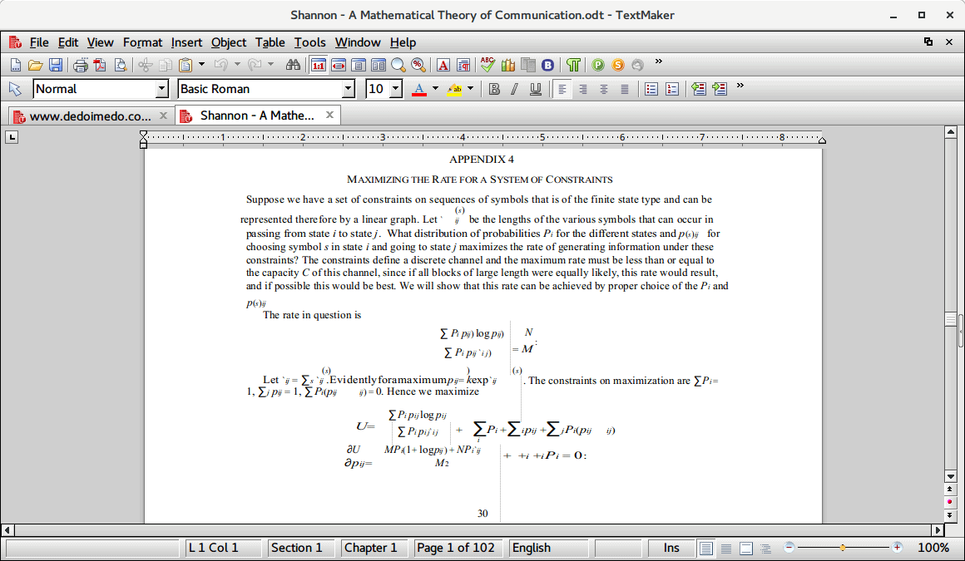
Task: Print the document with the printer icon
Action: [x=80, y=65]
